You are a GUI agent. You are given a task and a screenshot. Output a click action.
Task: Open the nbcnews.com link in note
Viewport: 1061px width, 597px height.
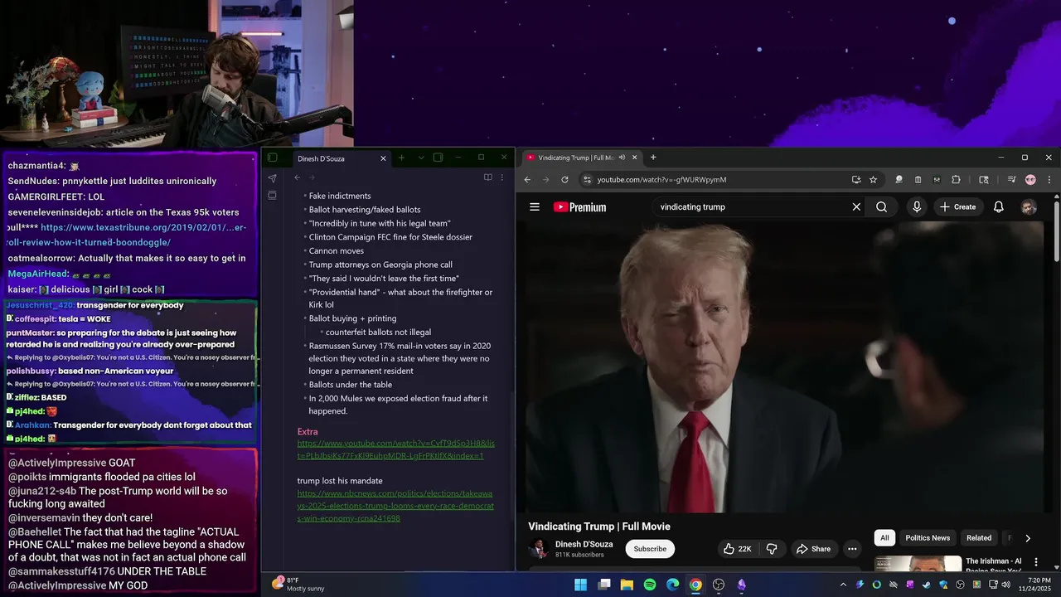[x=395, y=506]
